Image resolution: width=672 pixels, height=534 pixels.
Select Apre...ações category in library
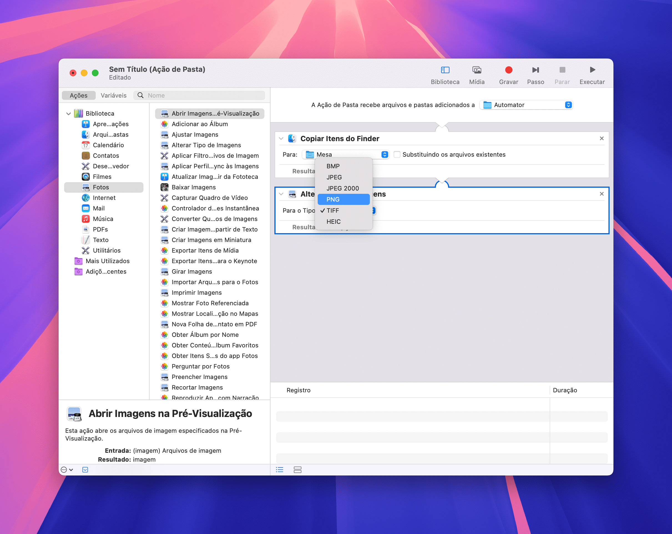coord(103,124)
